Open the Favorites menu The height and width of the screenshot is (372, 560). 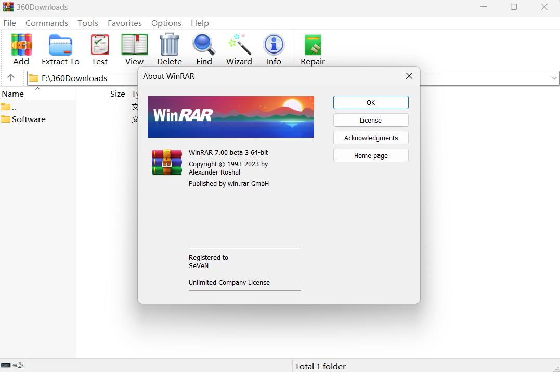pyautogui.click(x=125, y=23)
